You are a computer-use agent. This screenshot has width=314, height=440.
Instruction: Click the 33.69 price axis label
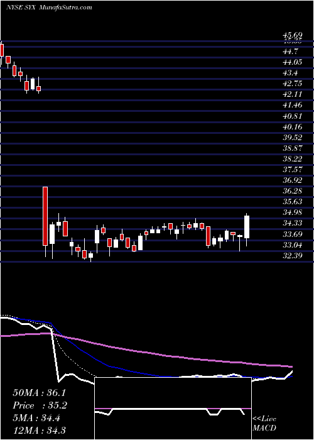(293, 234)
